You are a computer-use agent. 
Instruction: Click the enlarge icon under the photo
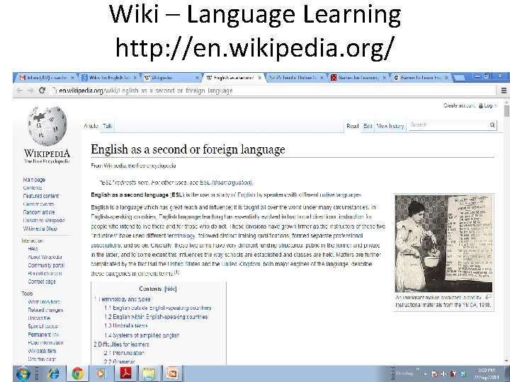(x=488, y=297)
